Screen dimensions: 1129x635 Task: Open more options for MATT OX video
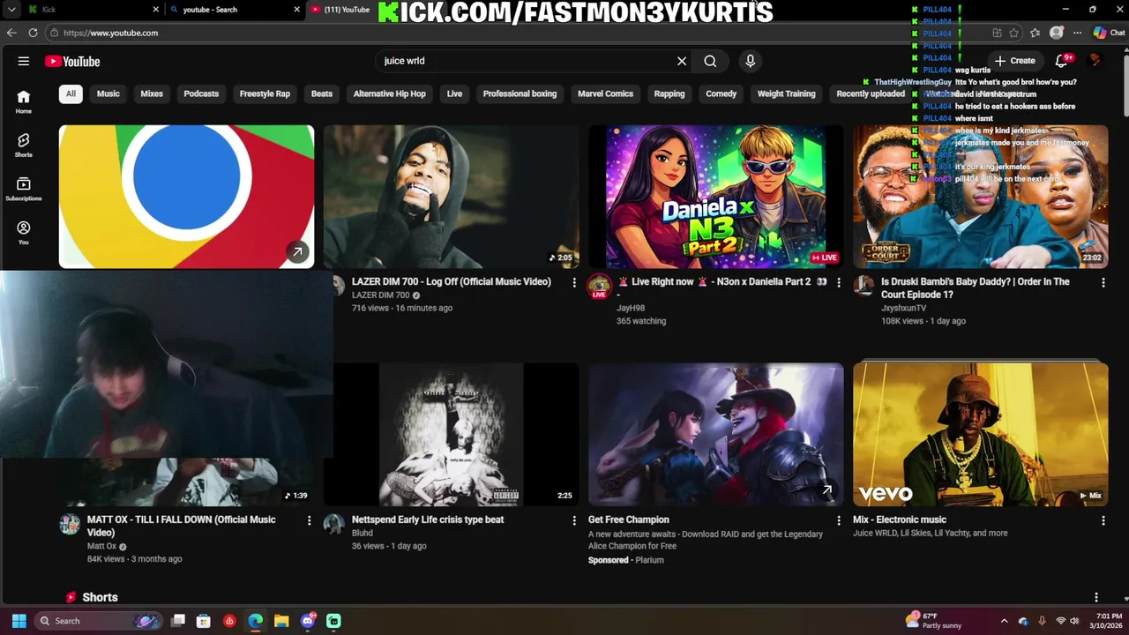(x=309, y=521)
